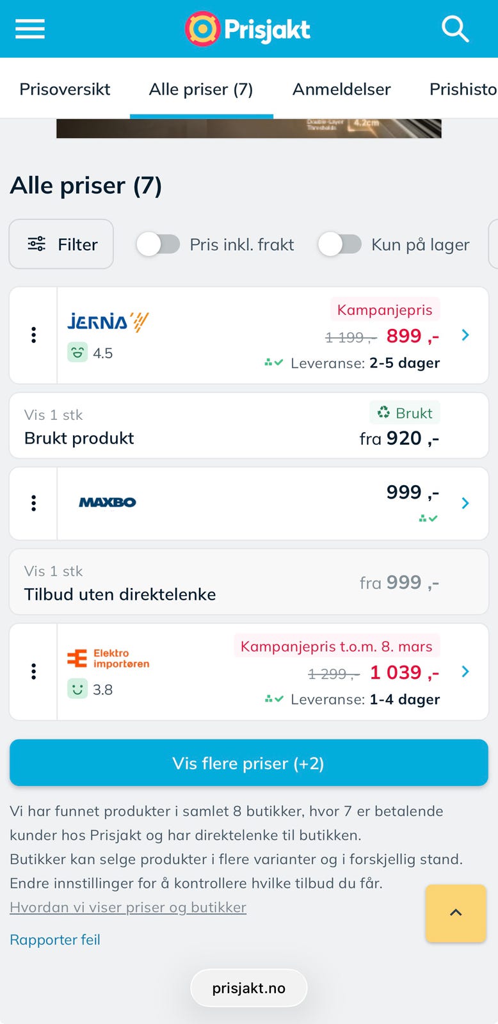The width and height of the screenshot is (498, 1024).
Task: Toggle Pris inkl. frakt switch
Action: click(x=158, y=244)
